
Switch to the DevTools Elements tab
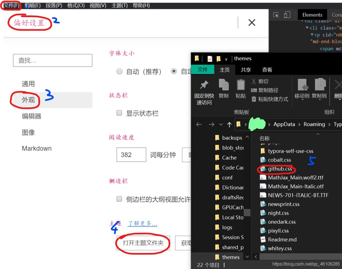point(312,15)
